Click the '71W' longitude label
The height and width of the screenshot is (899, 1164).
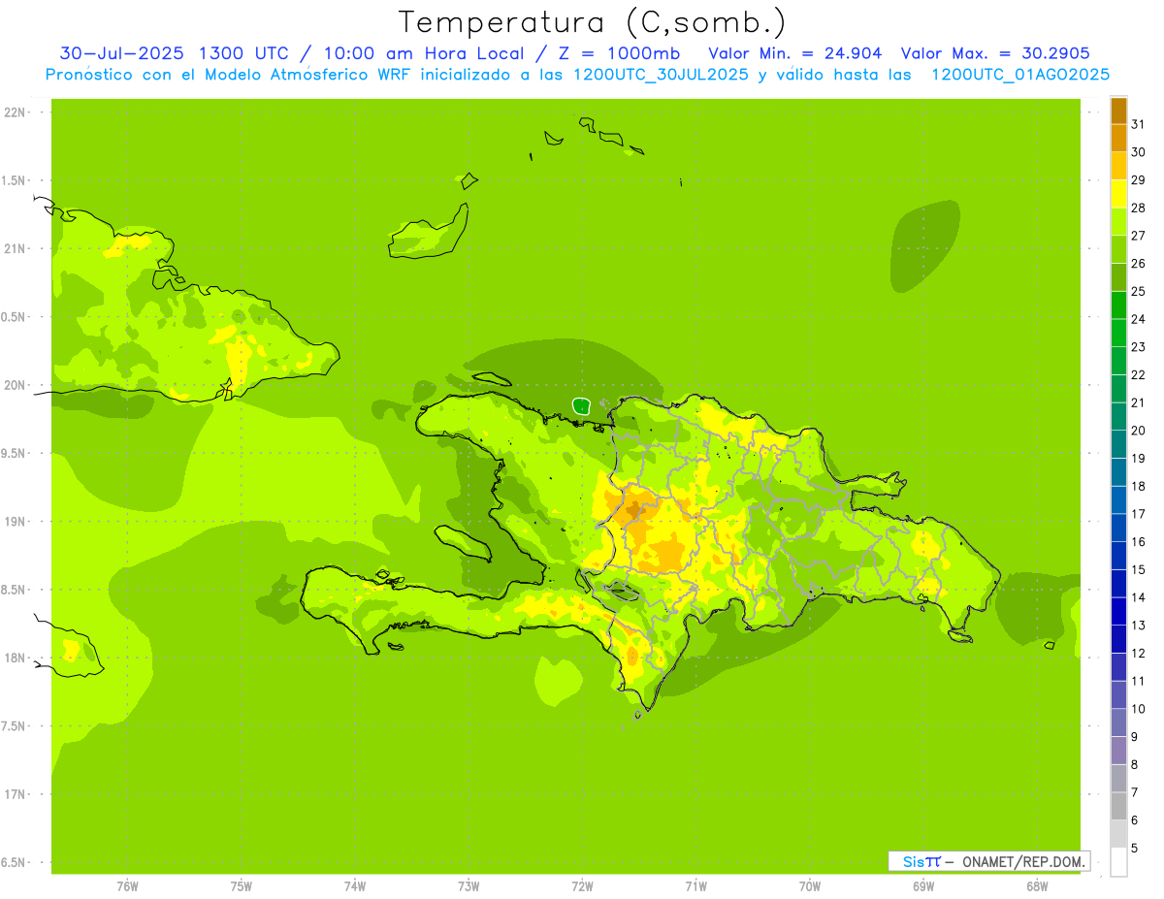coord(695,886)
